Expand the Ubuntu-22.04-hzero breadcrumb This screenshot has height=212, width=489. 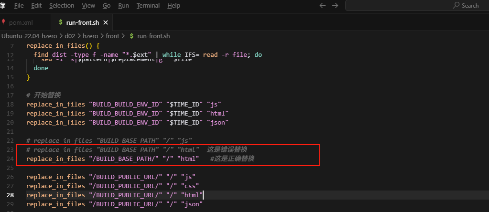pos(30,36)
